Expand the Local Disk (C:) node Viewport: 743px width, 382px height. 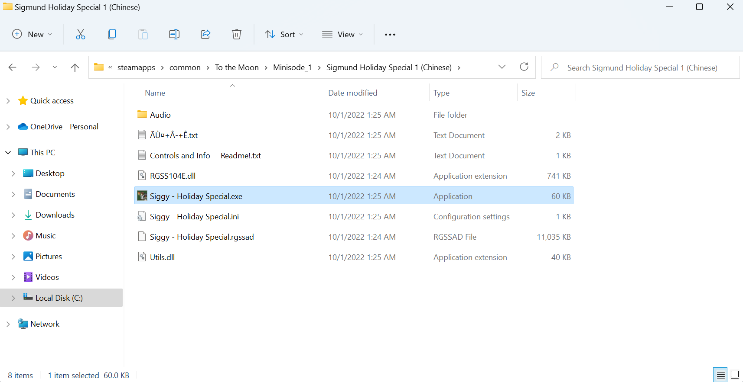tap(13, 298)
